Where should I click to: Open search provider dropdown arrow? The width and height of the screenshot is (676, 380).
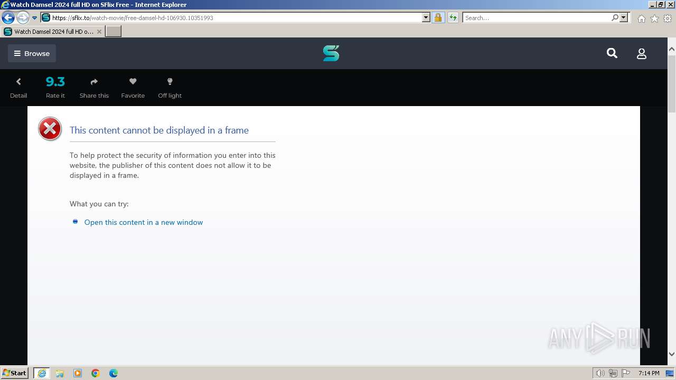click(x=624, y=17)
